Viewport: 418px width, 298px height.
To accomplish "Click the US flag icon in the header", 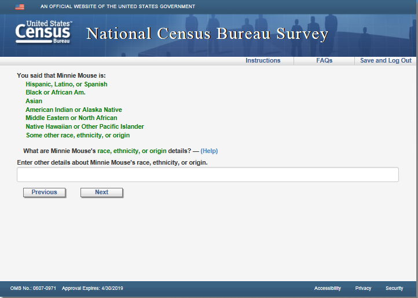I will (20, 7).
